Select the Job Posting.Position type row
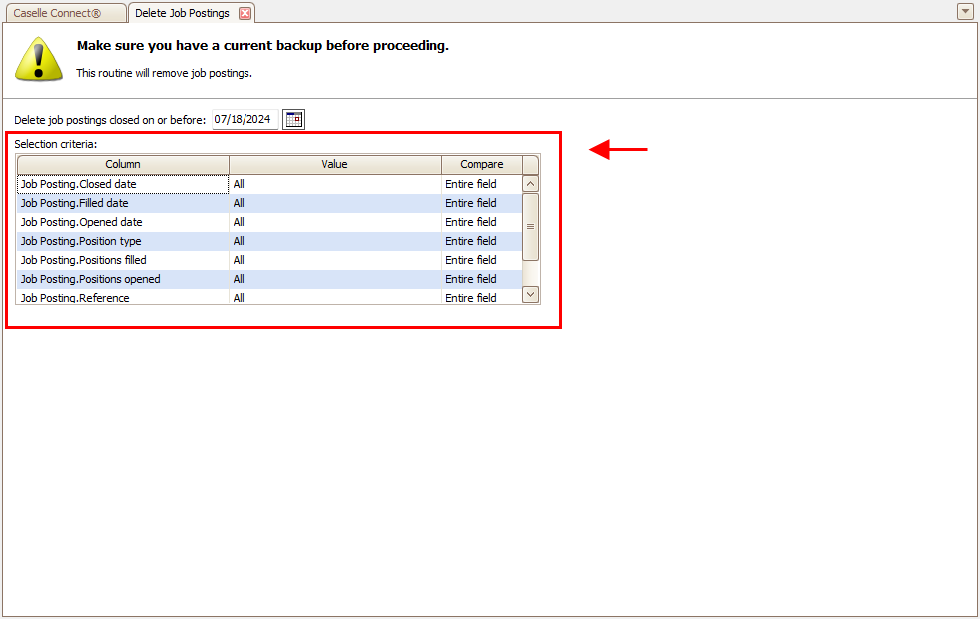Viewport: 980px width, 619px height. [122, 241]
